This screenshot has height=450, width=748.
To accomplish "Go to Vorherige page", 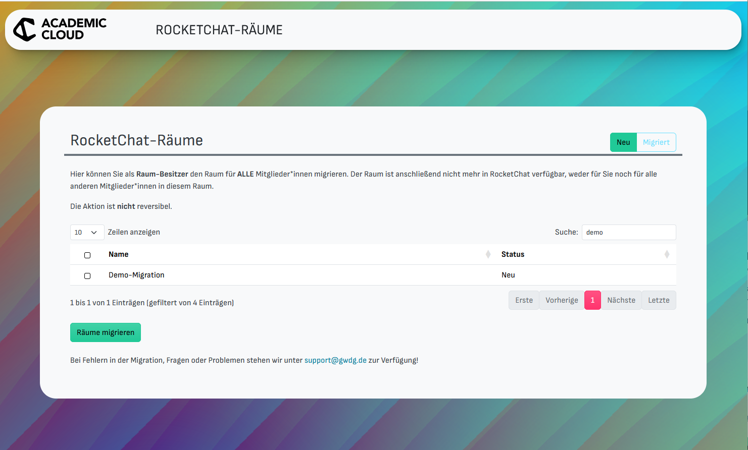I will 562,300.
